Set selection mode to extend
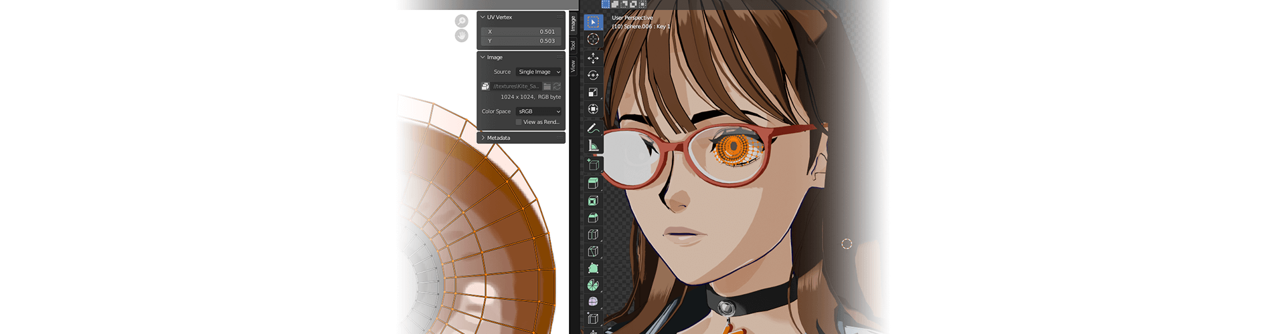 click(615, 4)
